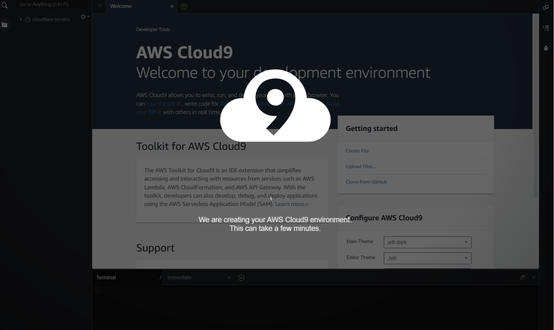Add a new editor tab with plus icon

(184, 6)
